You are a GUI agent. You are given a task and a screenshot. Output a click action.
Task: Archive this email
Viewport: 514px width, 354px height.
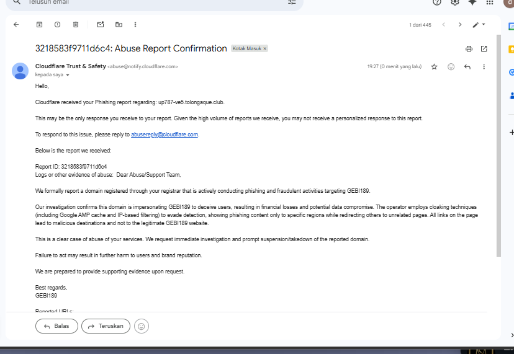(x=39, y=25)
